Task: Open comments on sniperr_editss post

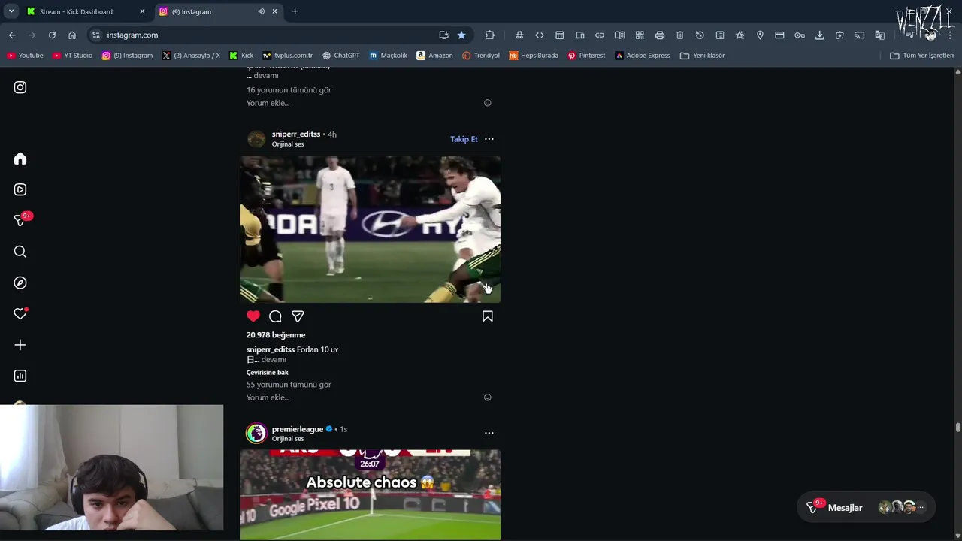Action: click(x=275, y=316)
